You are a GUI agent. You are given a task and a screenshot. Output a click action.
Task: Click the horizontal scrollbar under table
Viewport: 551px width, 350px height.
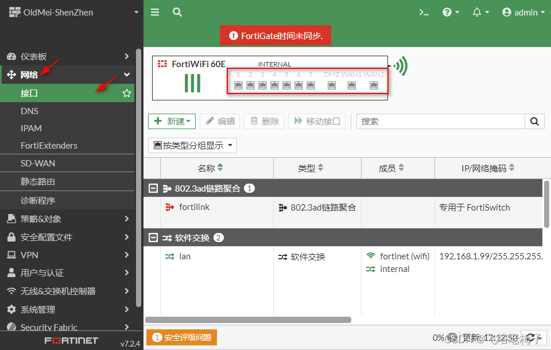(x=248, y=320)
